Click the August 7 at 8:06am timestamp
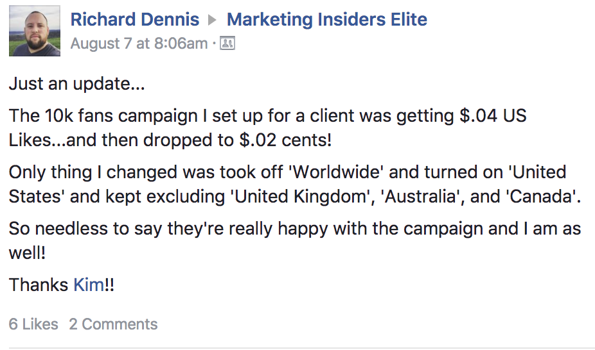The image size is (595, 350). tap(139, 44)
